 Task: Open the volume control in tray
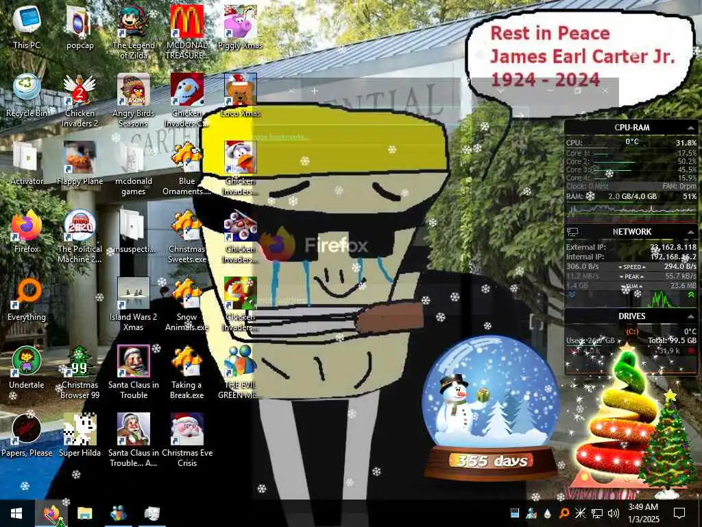click(614, 513)
